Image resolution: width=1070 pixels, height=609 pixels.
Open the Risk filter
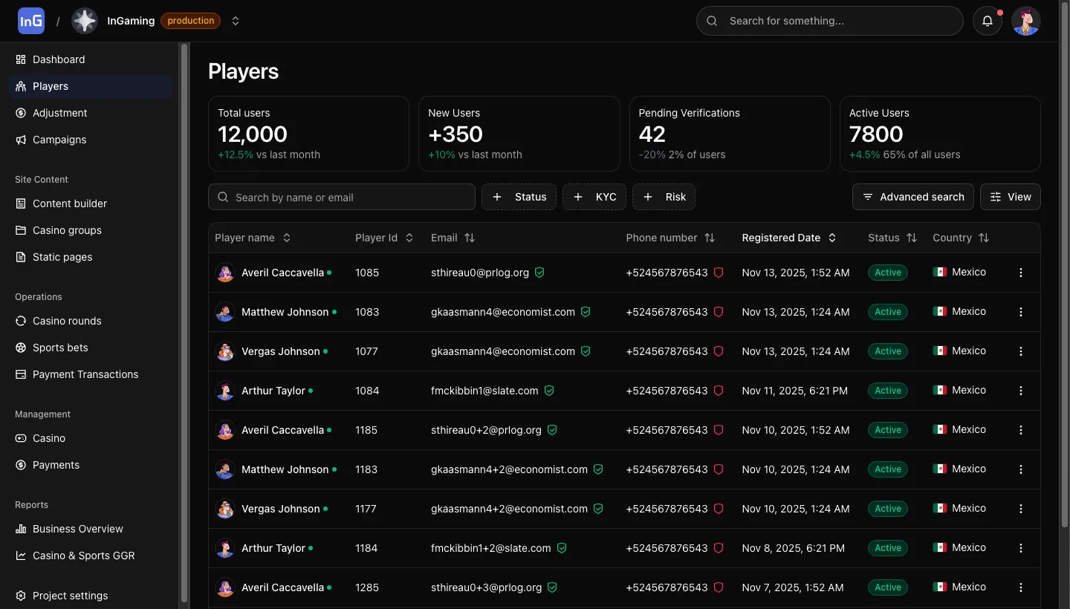pos(664,197)
